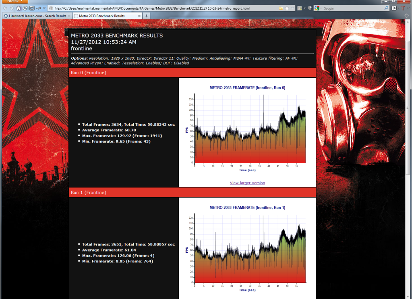Click the abY spell-check toolbar icon
The width and height of the screenshot is (412, 299).
point(39,8)
